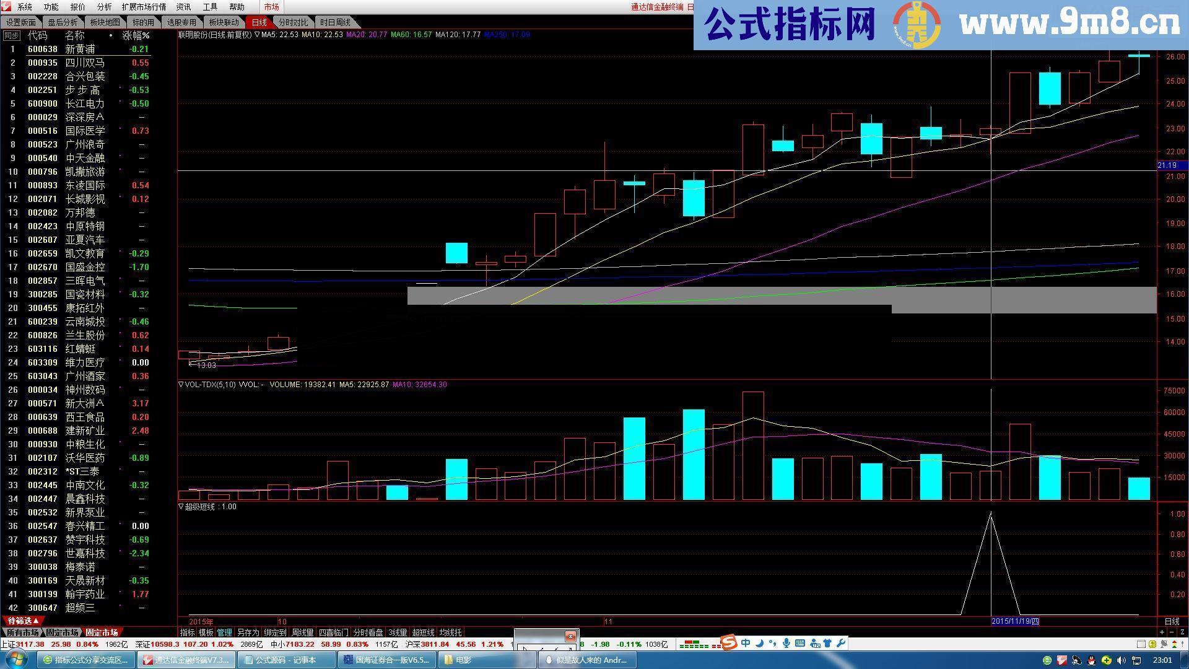Open the memo/notes icon at bottom right
Viewport: 1189px width, 669px height.
click(x=1142, y=644)
